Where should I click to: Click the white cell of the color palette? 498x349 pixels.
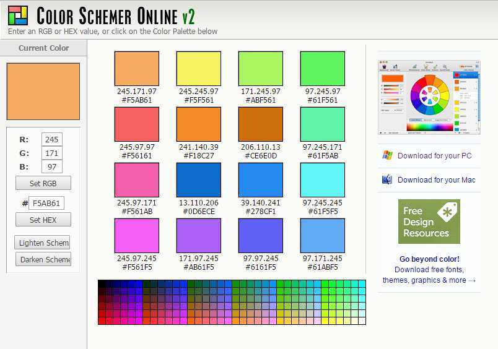(x=362, y=321)
